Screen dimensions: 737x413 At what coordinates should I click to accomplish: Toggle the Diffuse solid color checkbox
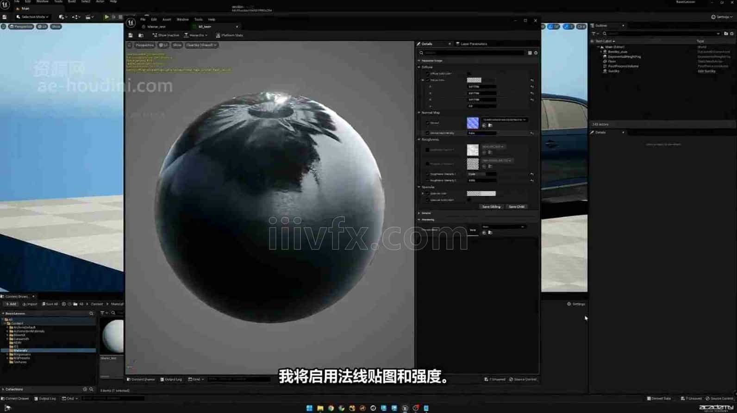pyautogui.click(x=427, y=74)
